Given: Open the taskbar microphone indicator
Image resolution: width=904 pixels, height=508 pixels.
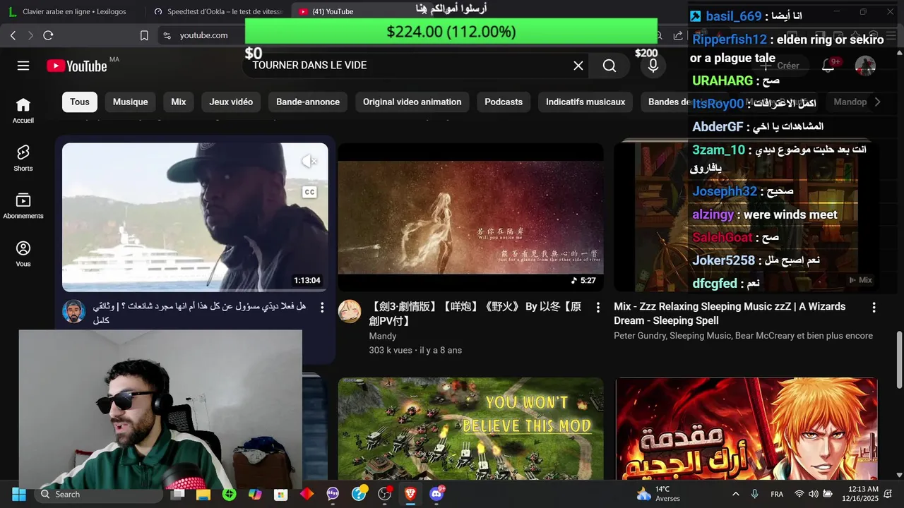Looking at the screenshot, I should (754, 494).
